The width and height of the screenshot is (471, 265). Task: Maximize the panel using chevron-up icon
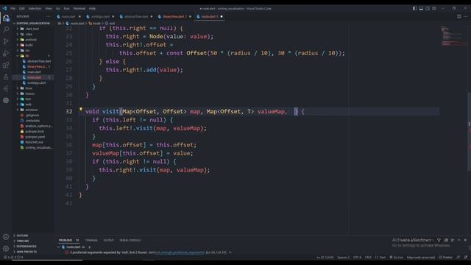[458, 240]
